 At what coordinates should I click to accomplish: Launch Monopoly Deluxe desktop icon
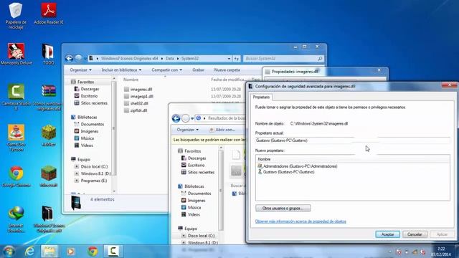[16, 54]
